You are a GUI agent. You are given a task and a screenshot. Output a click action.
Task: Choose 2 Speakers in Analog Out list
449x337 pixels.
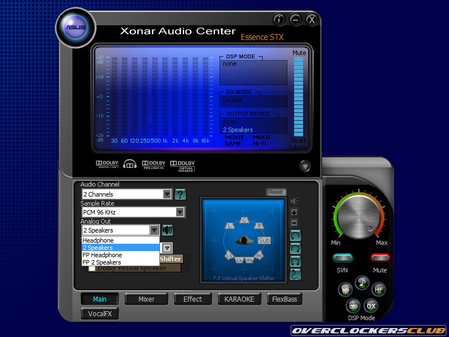[x=121, y=248]
